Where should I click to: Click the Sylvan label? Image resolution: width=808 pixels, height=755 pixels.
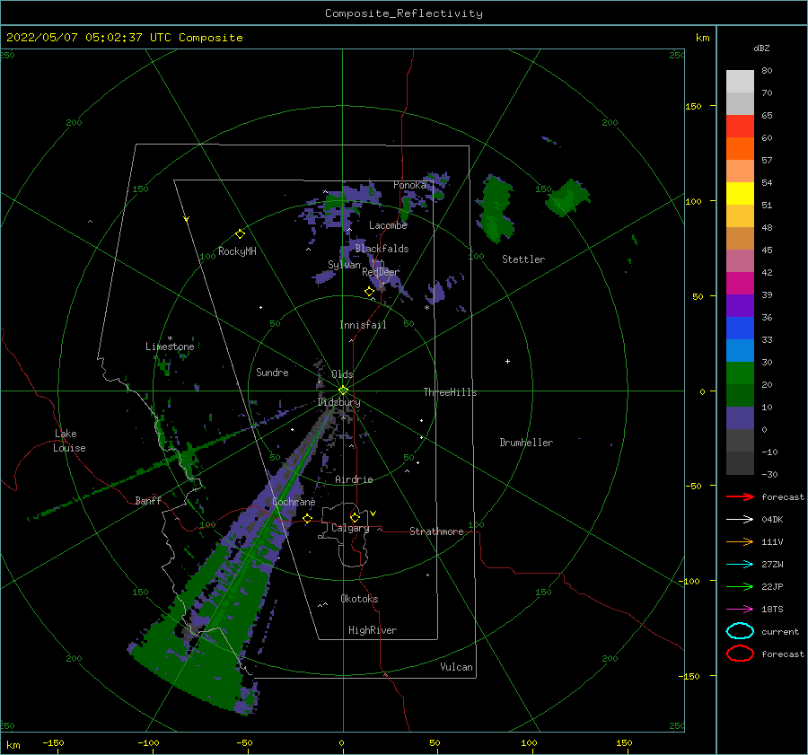[344, 264]
